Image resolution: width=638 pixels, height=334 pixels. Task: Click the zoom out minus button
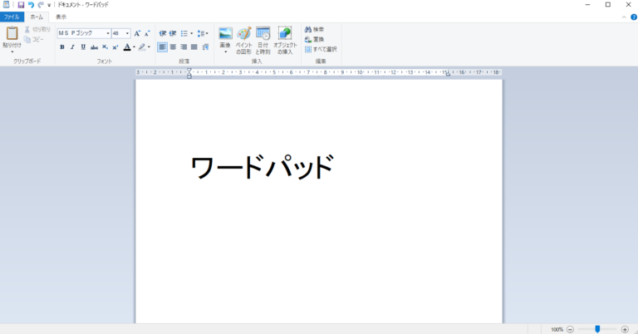(x=570, y=329)
